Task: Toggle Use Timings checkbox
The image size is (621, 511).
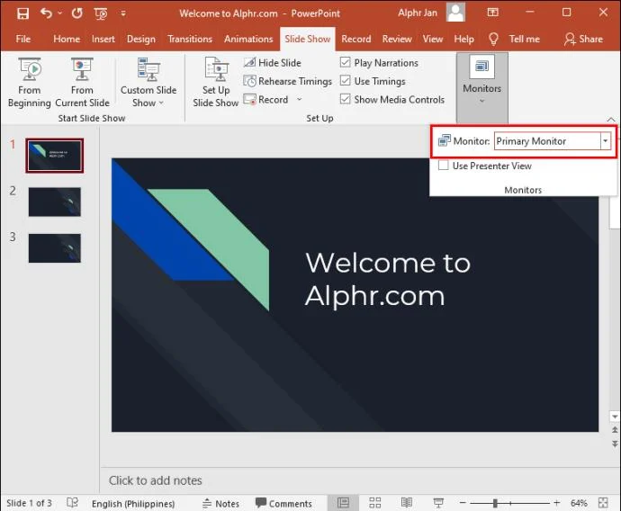Action: [346, 81]
